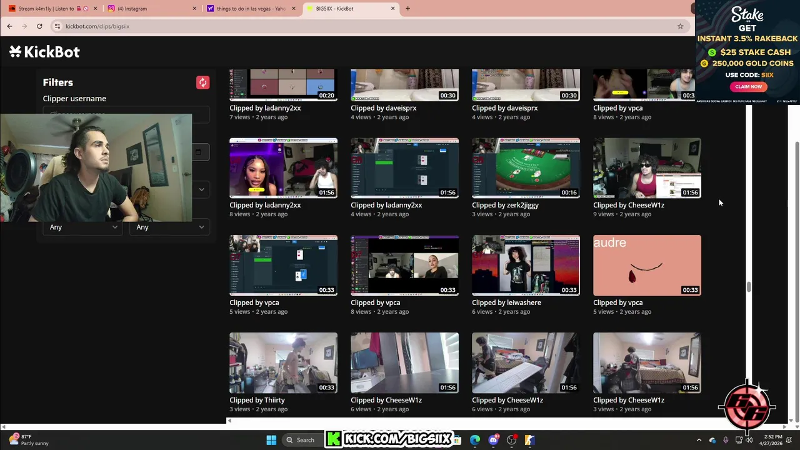Close the things to do in las vegas tab

tap(294, 9)
